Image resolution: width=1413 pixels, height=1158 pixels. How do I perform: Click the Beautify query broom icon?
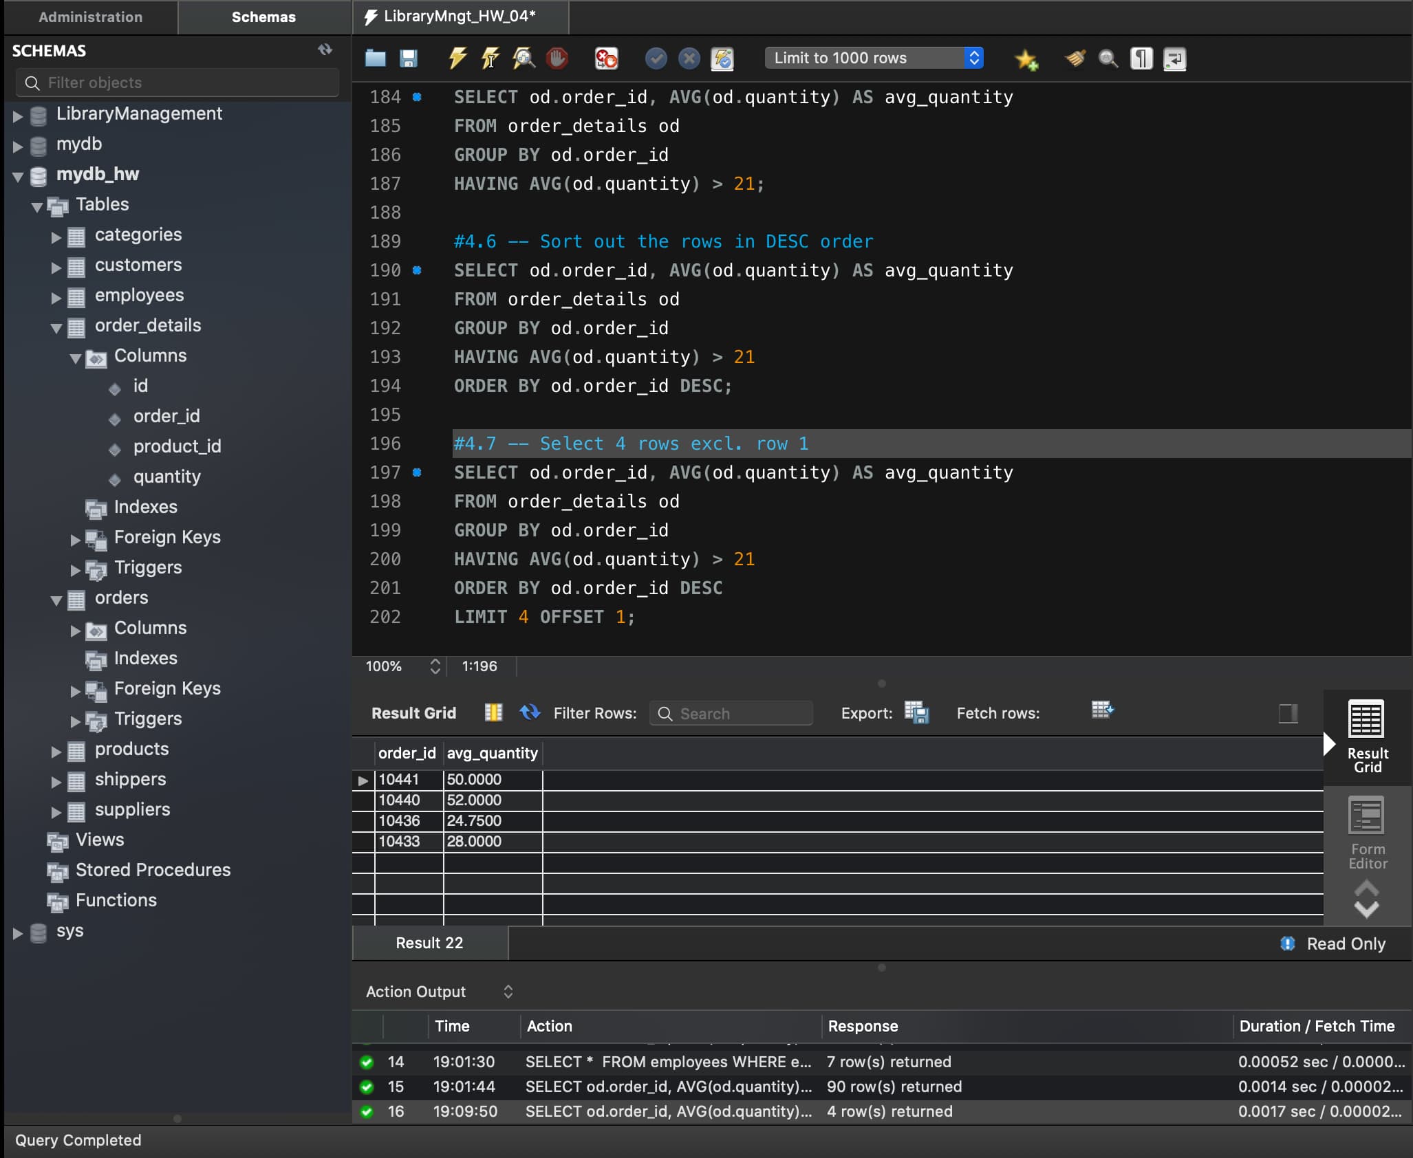pyautogui.click(x=1075, y=58)
